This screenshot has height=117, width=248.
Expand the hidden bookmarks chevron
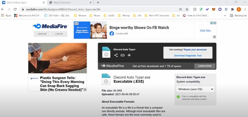tap(225, 15)
